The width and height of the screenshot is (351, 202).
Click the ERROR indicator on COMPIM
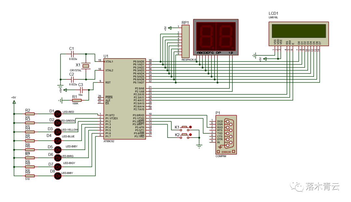(x=226, y=152)
